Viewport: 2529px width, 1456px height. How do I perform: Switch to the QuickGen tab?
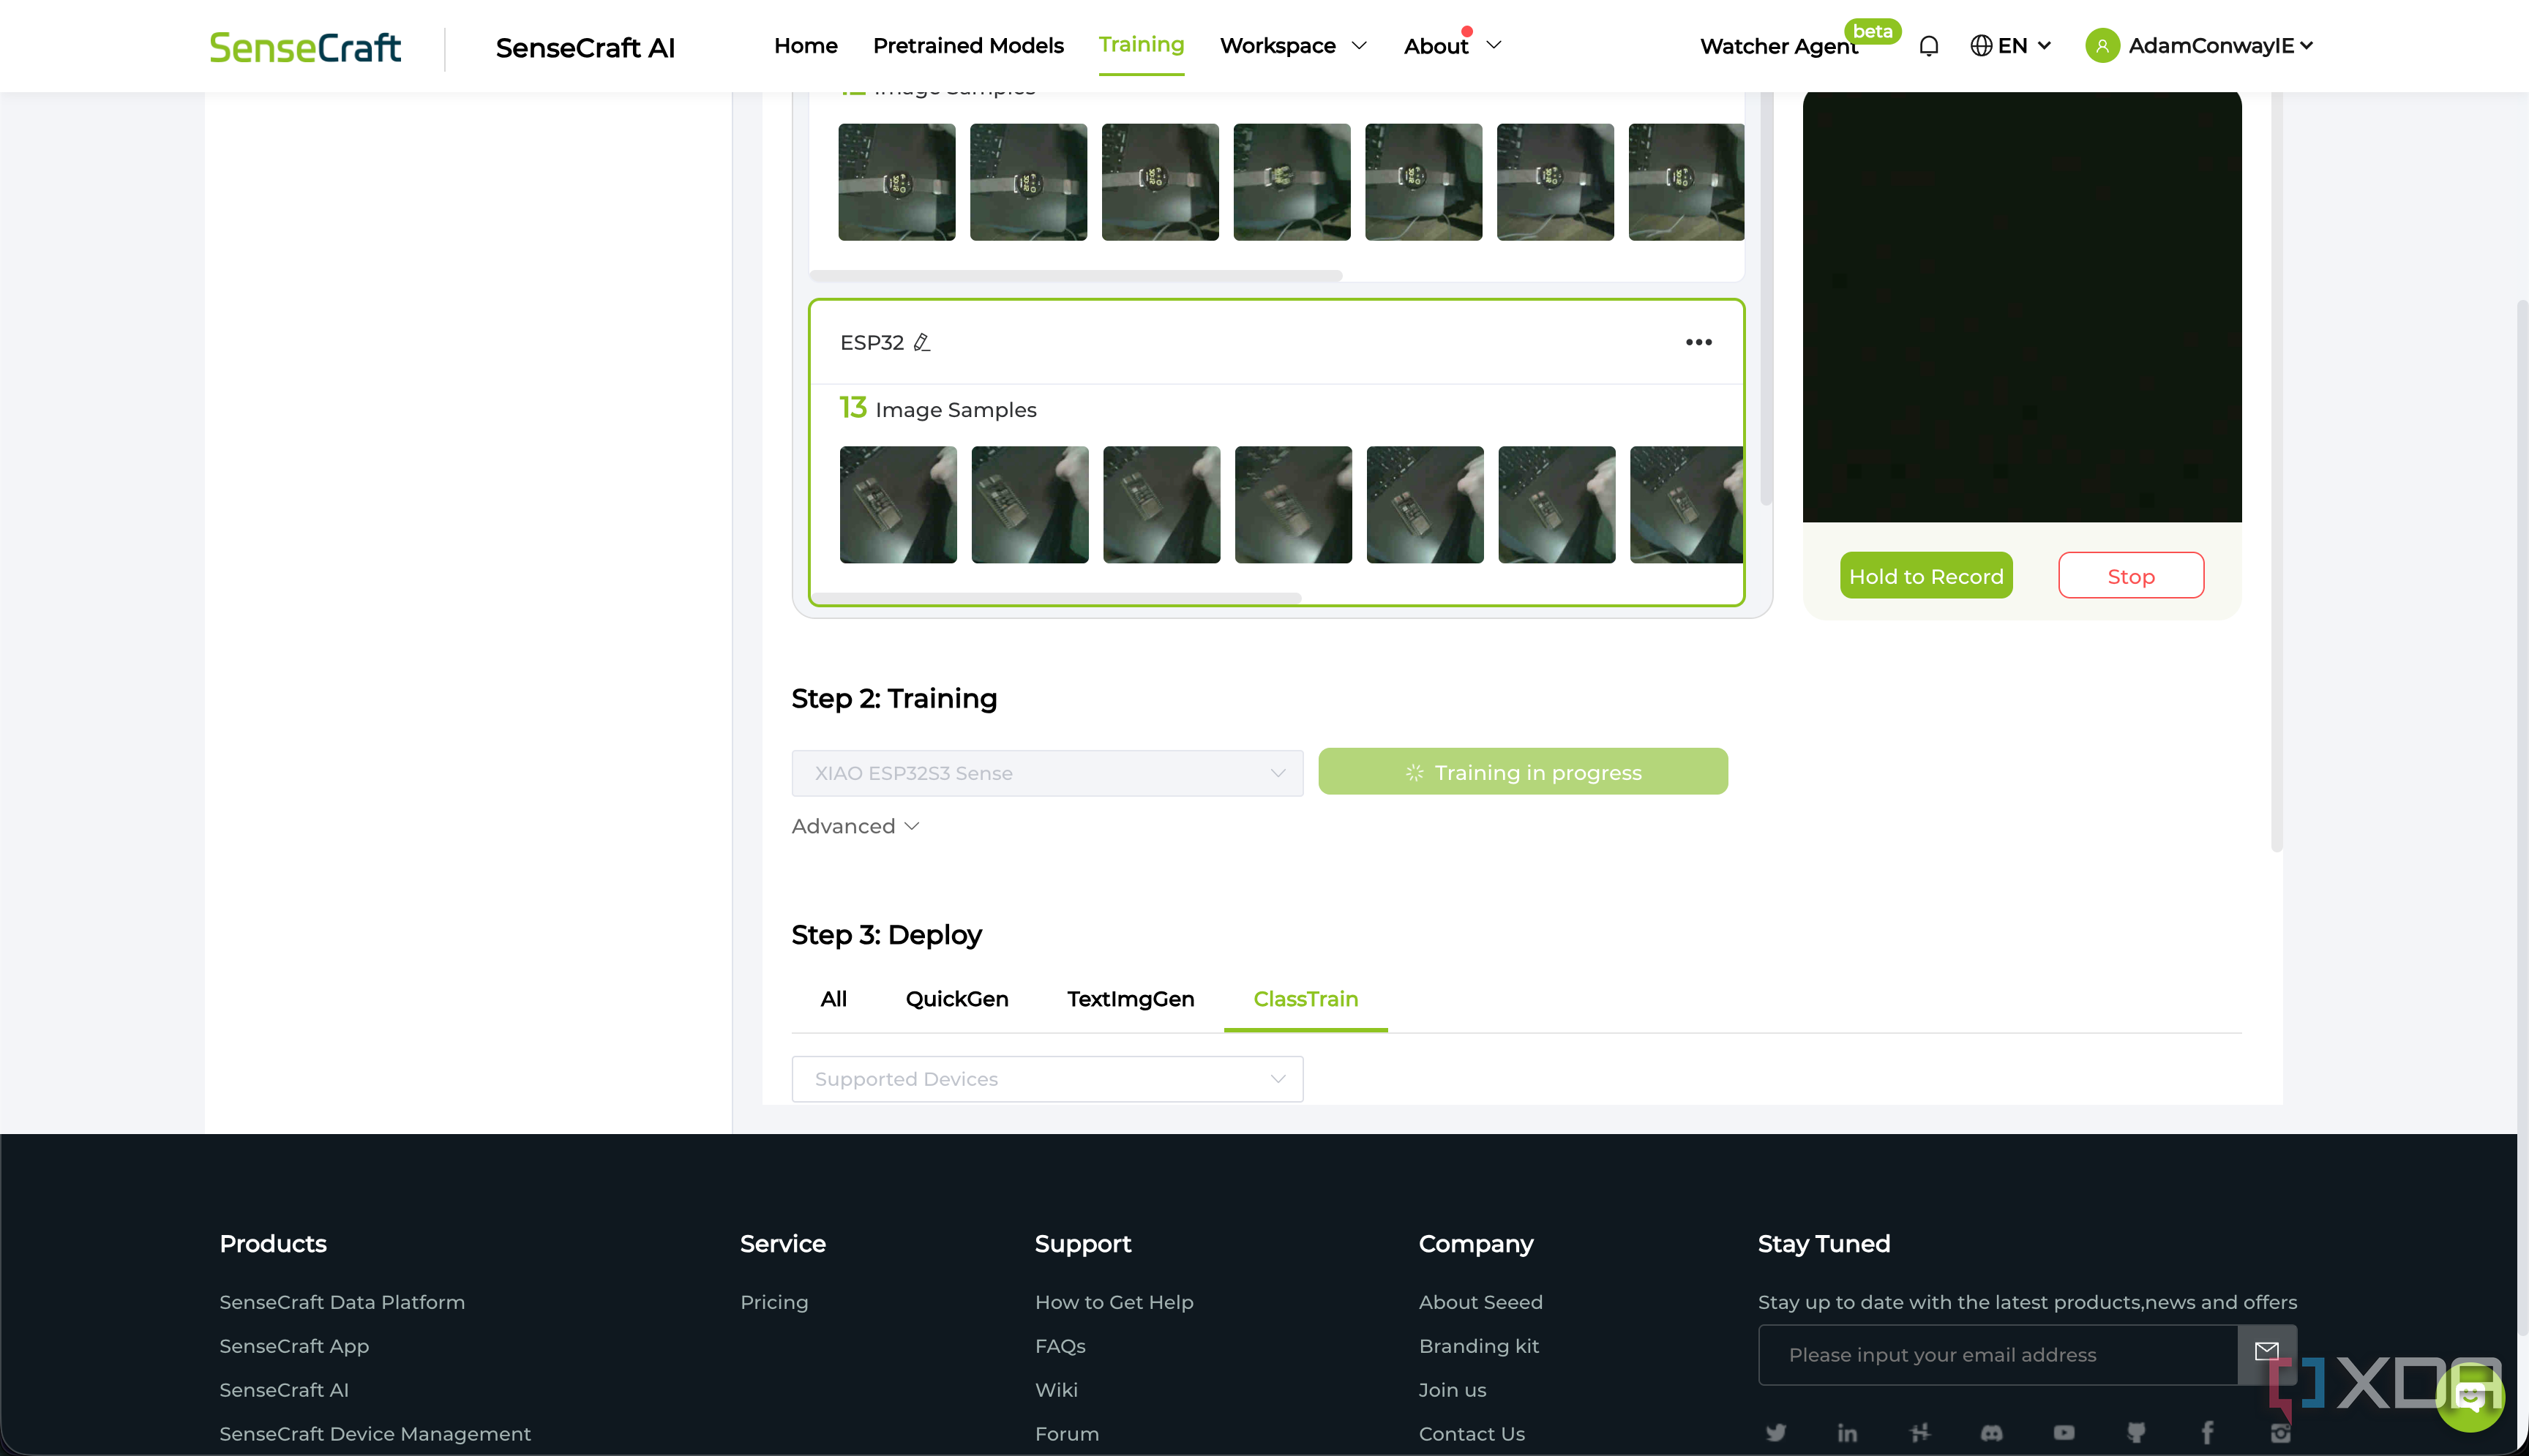(x=956, y=999)
